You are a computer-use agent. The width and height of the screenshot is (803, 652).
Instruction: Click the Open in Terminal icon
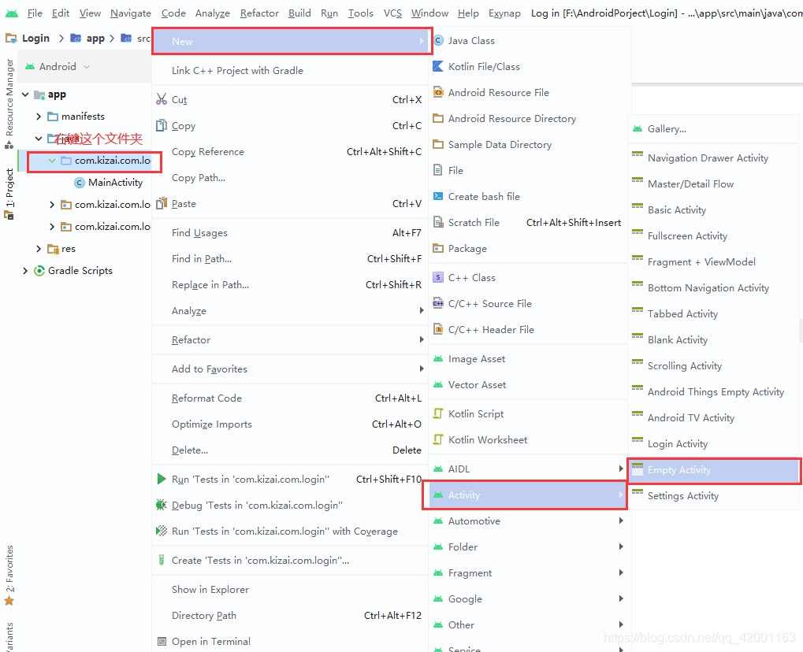(x=162, y=641)
